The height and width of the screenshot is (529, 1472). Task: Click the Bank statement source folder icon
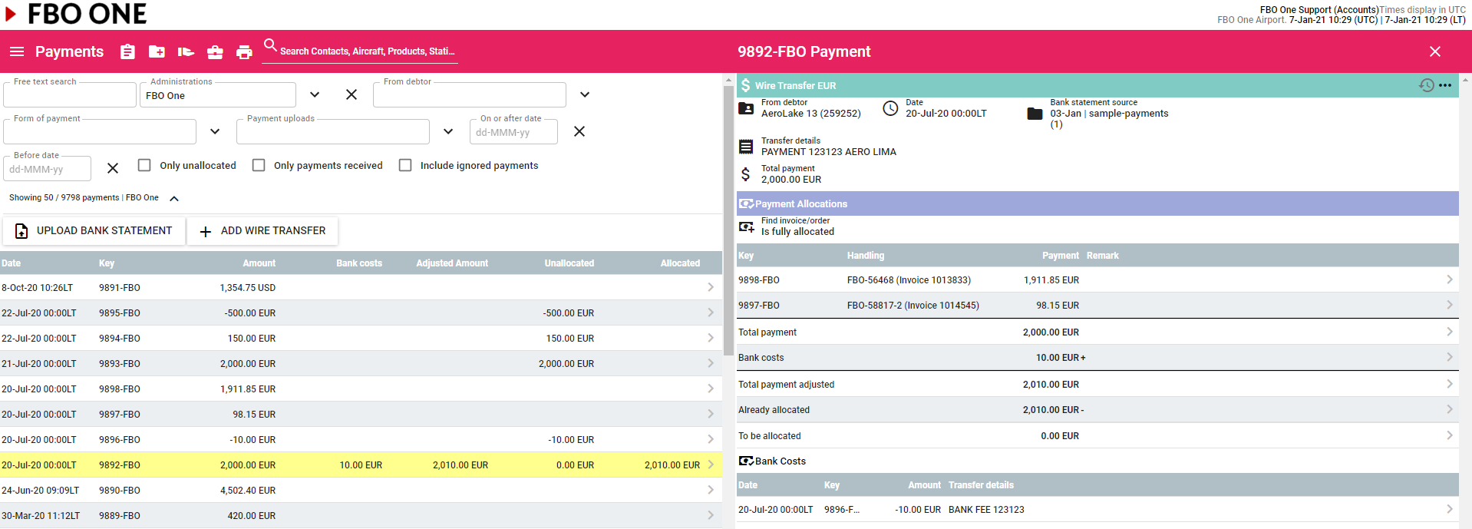[1035, 114]
